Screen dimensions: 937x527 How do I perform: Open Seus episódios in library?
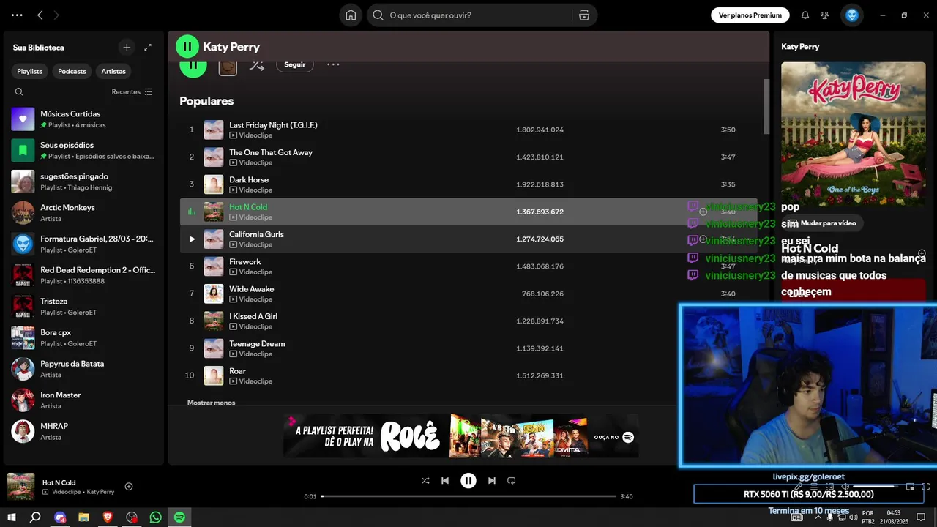pyautogui.click(x=83, y=150)
